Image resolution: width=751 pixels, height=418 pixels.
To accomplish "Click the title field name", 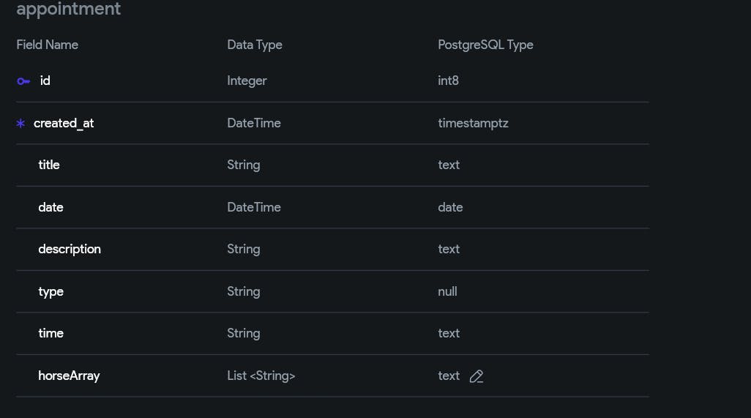I will (49, 165).
